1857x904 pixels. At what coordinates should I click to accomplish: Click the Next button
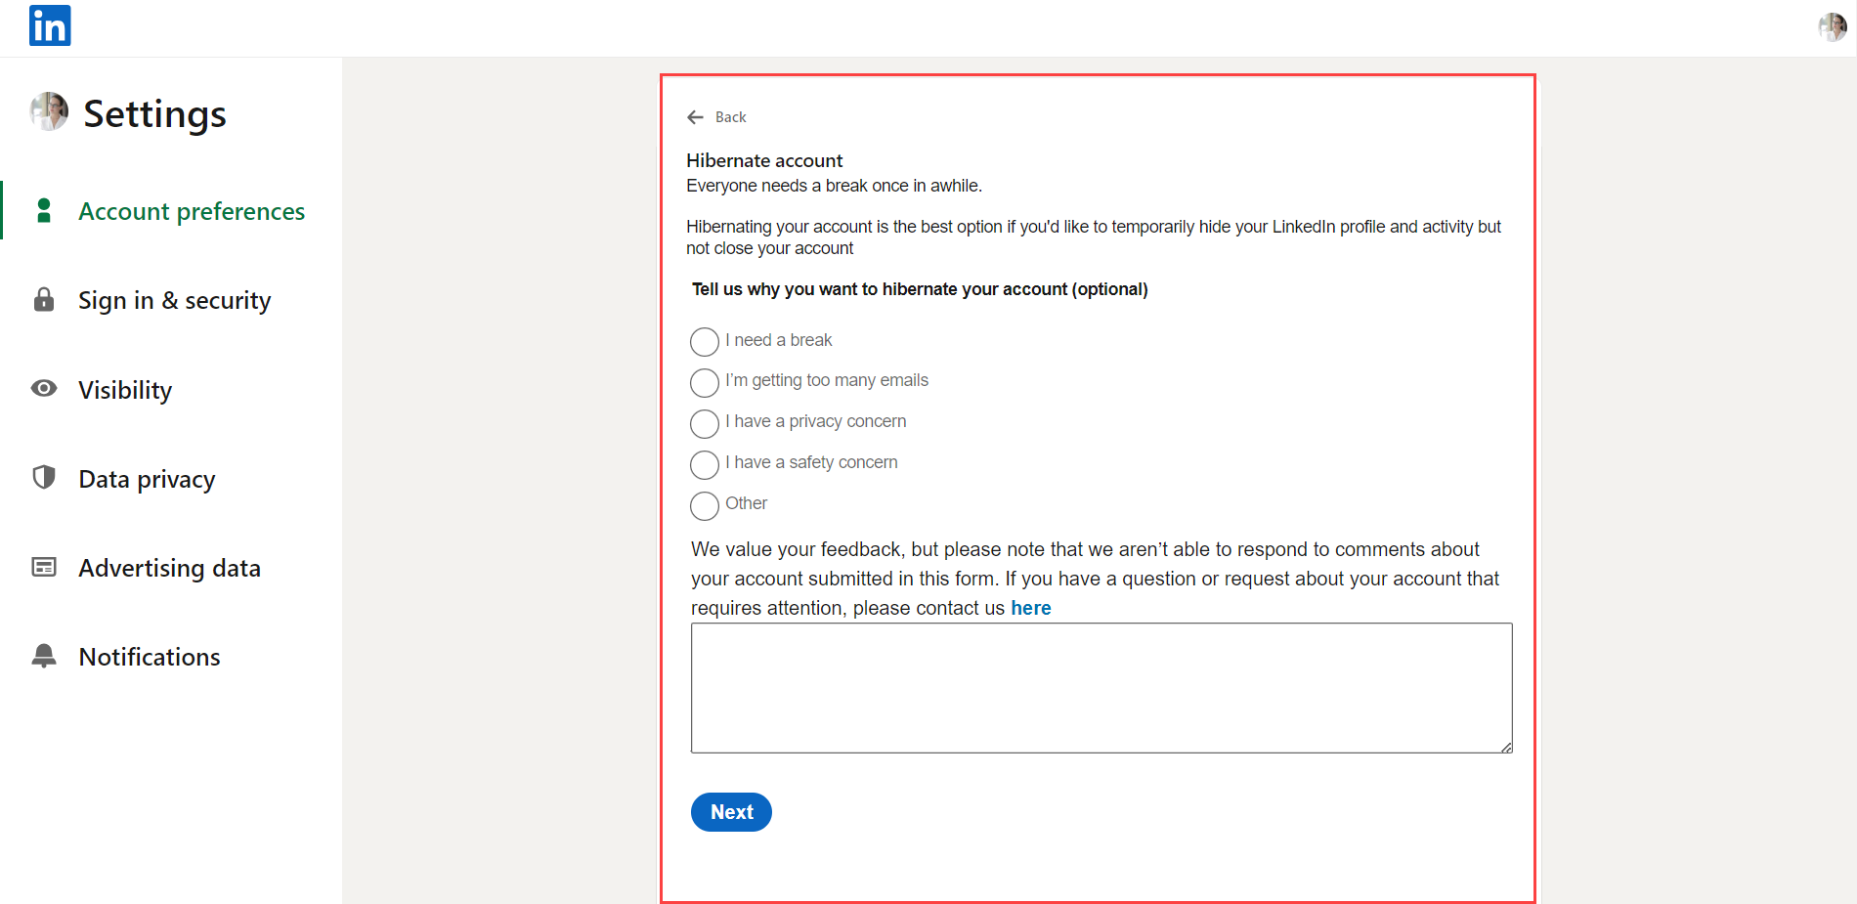click(x=730, y=811)
